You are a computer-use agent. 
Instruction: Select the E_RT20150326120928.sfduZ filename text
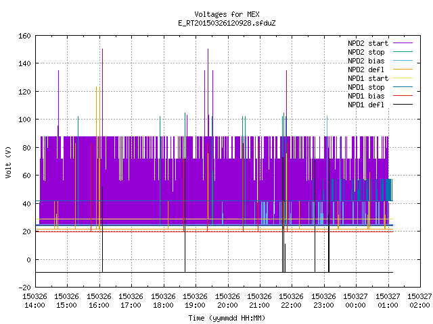(227, 23)
